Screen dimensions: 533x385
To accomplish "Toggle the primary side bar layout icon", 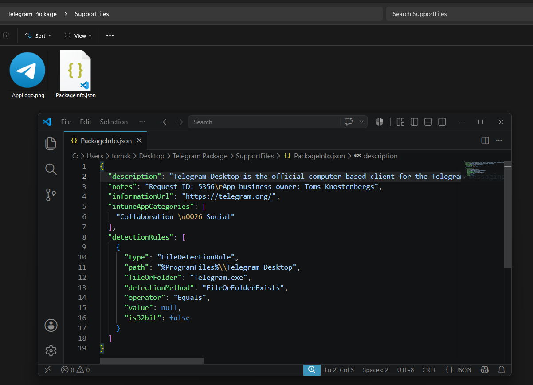I will (x=414, y=122).
